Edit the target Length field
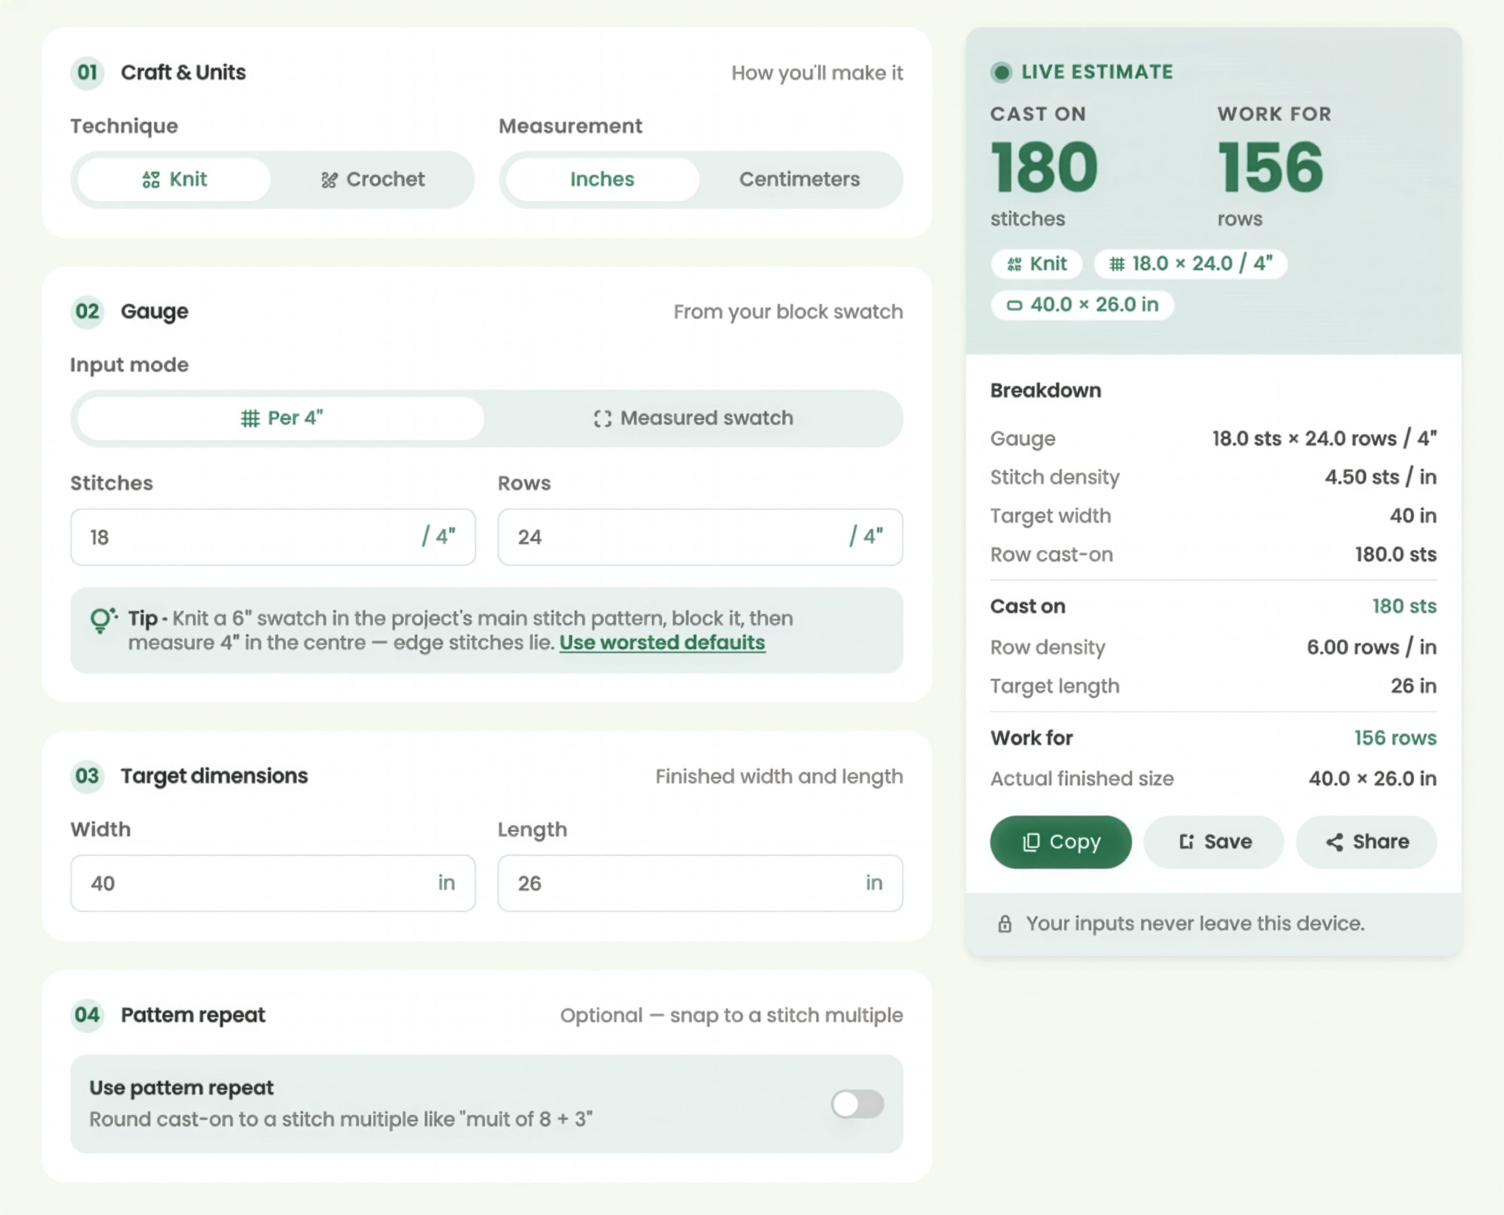 tap(700, 883)
